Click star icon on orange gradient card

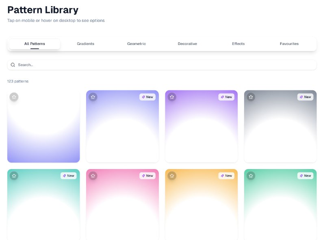pos(172,176)
